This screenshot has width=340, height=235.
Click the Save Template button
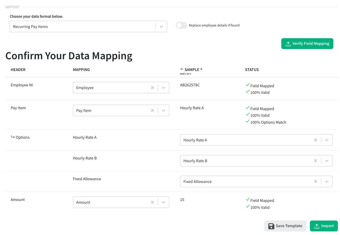click(x=285, y=226)
